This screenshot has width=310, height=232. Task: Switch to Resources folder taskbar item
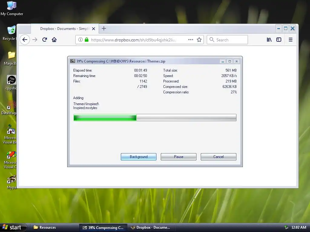tap(54, 227)
